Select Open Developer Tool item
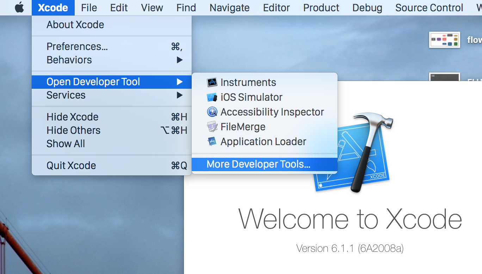 [112, 82]
